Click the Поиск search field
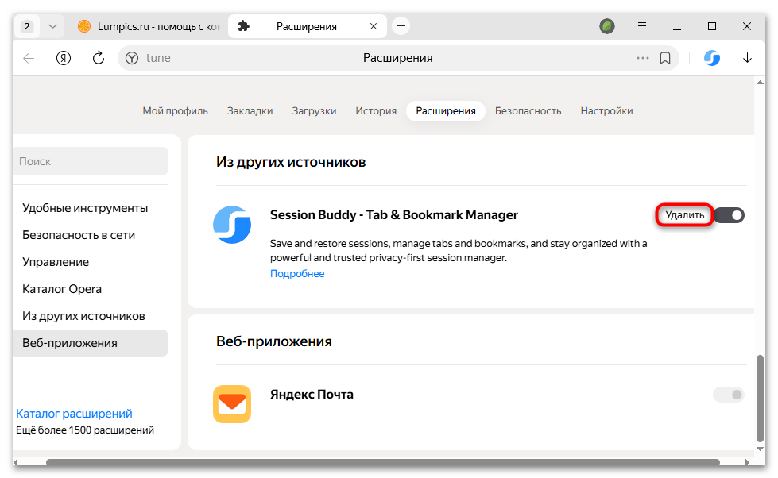The width and height of the screenshot is (778, 478). (x=91, y=161)
